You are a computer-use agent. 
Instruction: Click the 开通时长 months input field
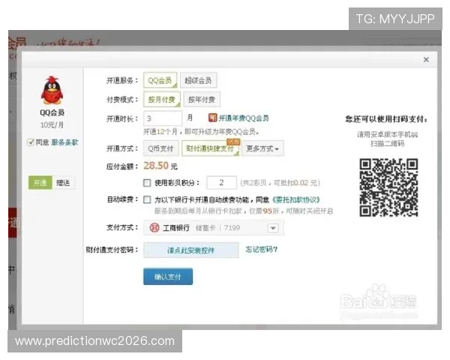click(x=163, y=118)
